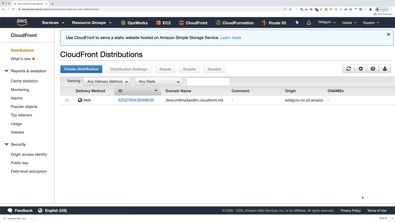Screen dimensions: 395x222
Task: Dismiss the static website info banner
Action: [389, 35]
